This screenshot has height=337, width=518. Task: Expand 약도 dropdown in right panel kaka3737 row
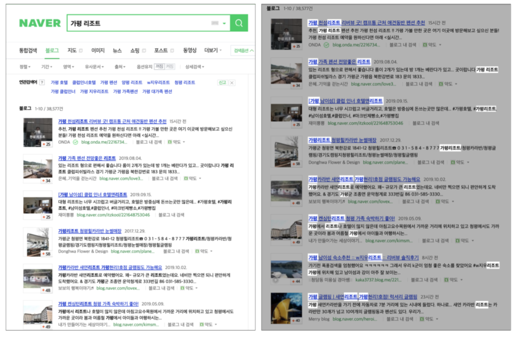coord(461,280)
